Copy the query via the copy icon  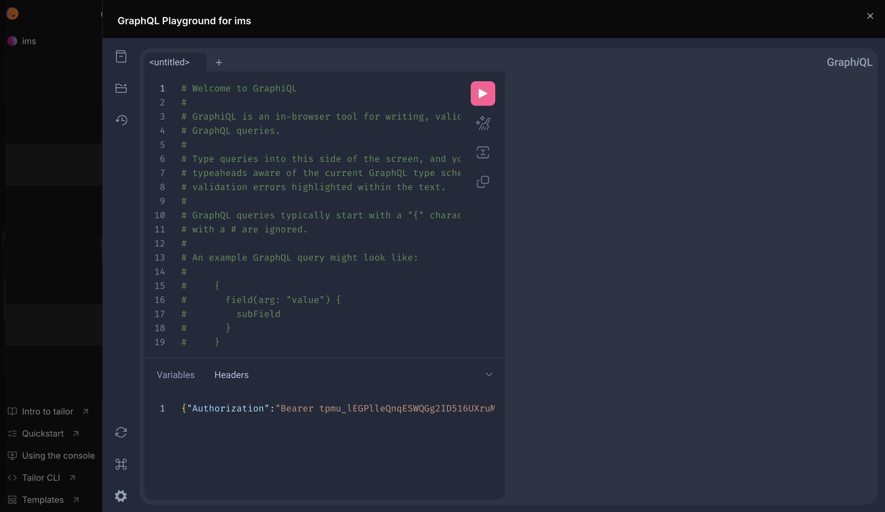[483, 181]
